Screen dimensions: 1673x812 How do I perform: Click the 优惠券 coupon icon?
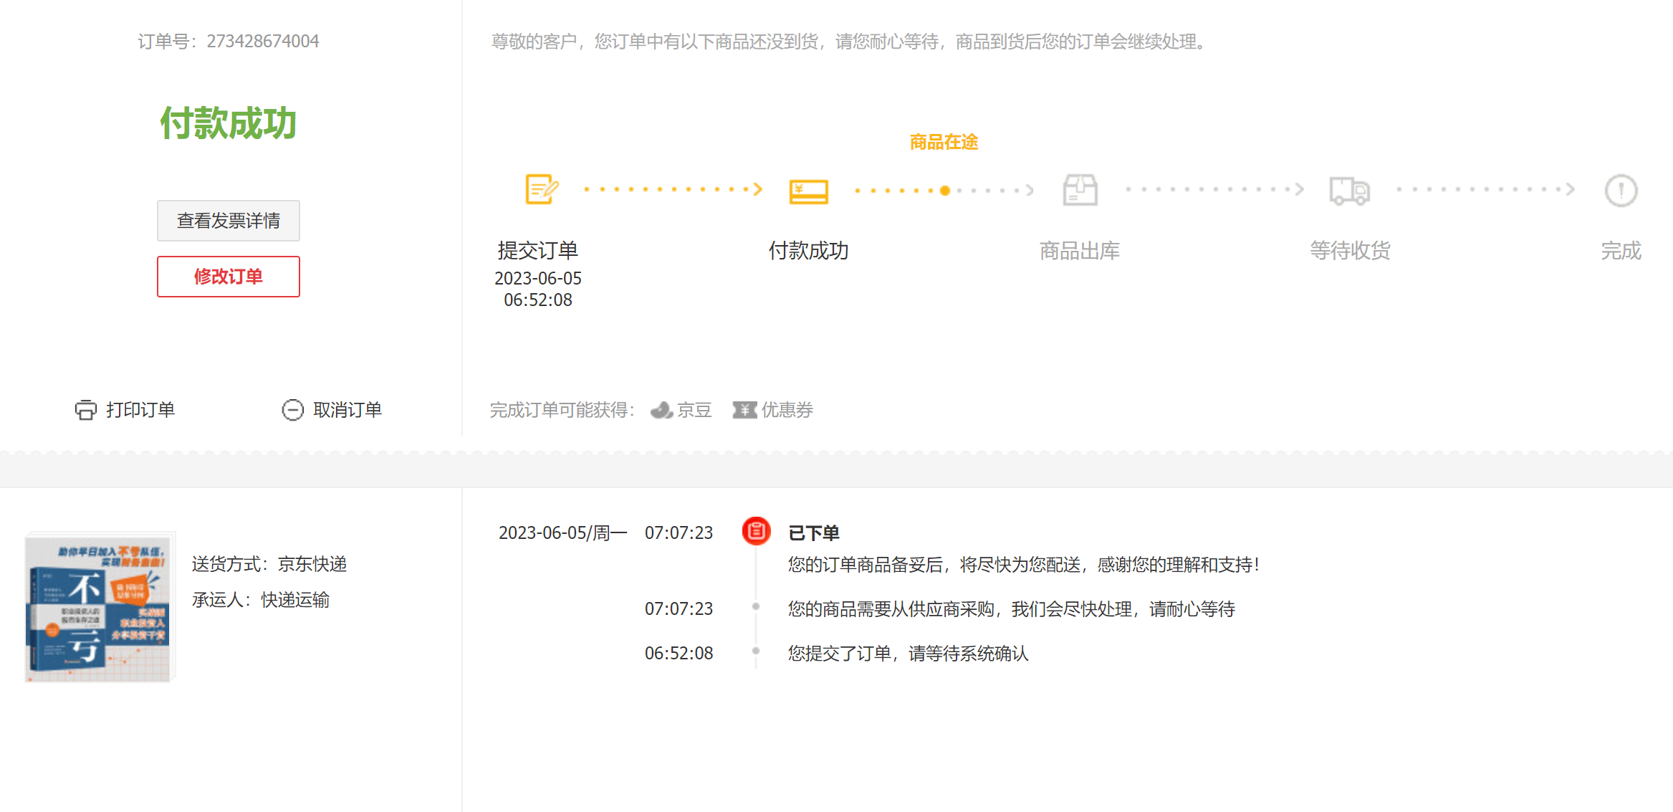point(744,410)
